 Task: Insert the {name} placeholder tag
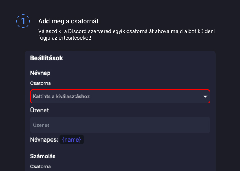[72, 139]
